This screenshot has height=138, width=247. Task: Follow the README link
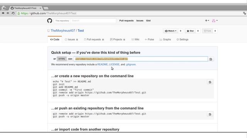point(103,64)
